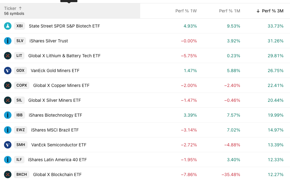Open State Street SPDR S&P Biotech ETF
This screenshot has width=290, height=181.
[x=64, y=26]
